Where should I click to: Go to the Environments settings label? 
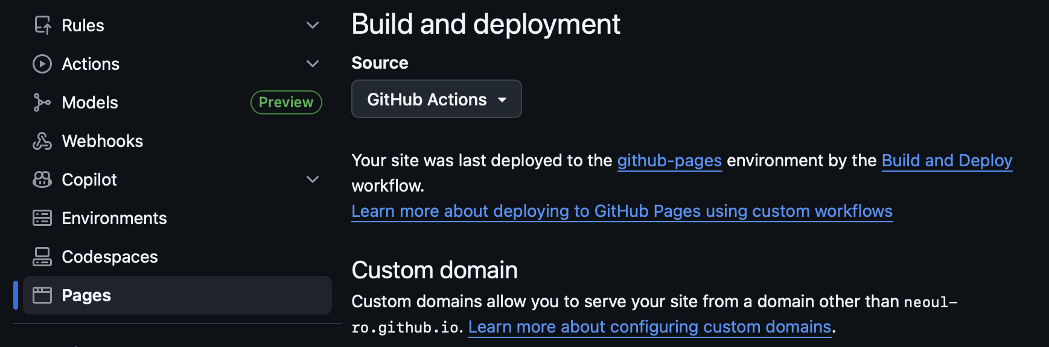click(114, 218)
